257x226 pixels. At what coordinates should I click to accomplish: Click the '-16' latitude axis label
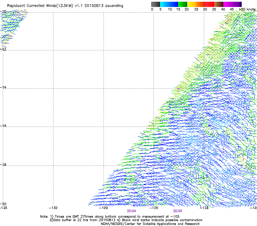point(3,126)
